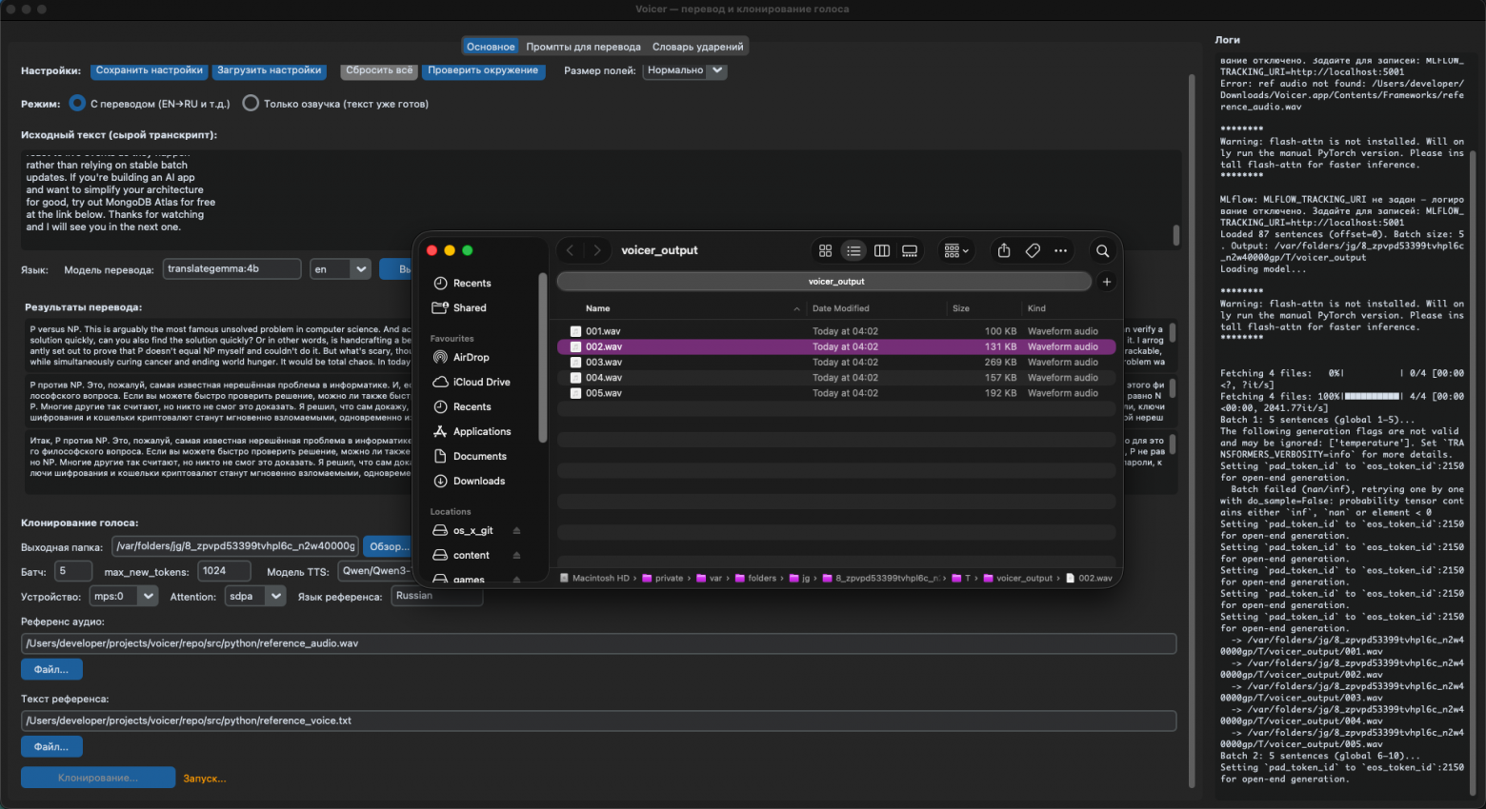Image resolution: width=1486 pixels, height=809 pixels.
Task: Open Finder search with magnifier icon
Action: click(1102, 250)
